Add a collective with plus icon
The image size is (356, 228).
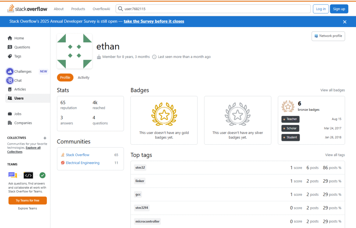pyautogui.click(x=45, y=138)
